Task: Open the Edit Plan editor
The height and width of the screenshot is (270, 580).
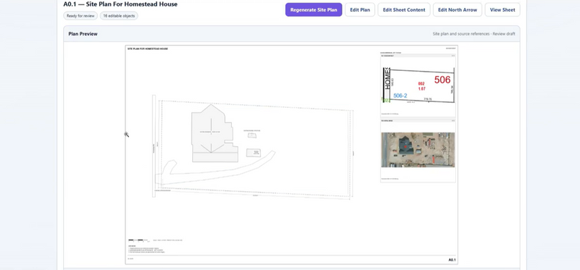Action: coord(360,10)
